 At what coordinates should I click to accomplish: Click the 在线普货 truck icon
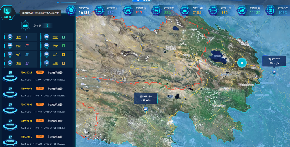click(156, 11)
